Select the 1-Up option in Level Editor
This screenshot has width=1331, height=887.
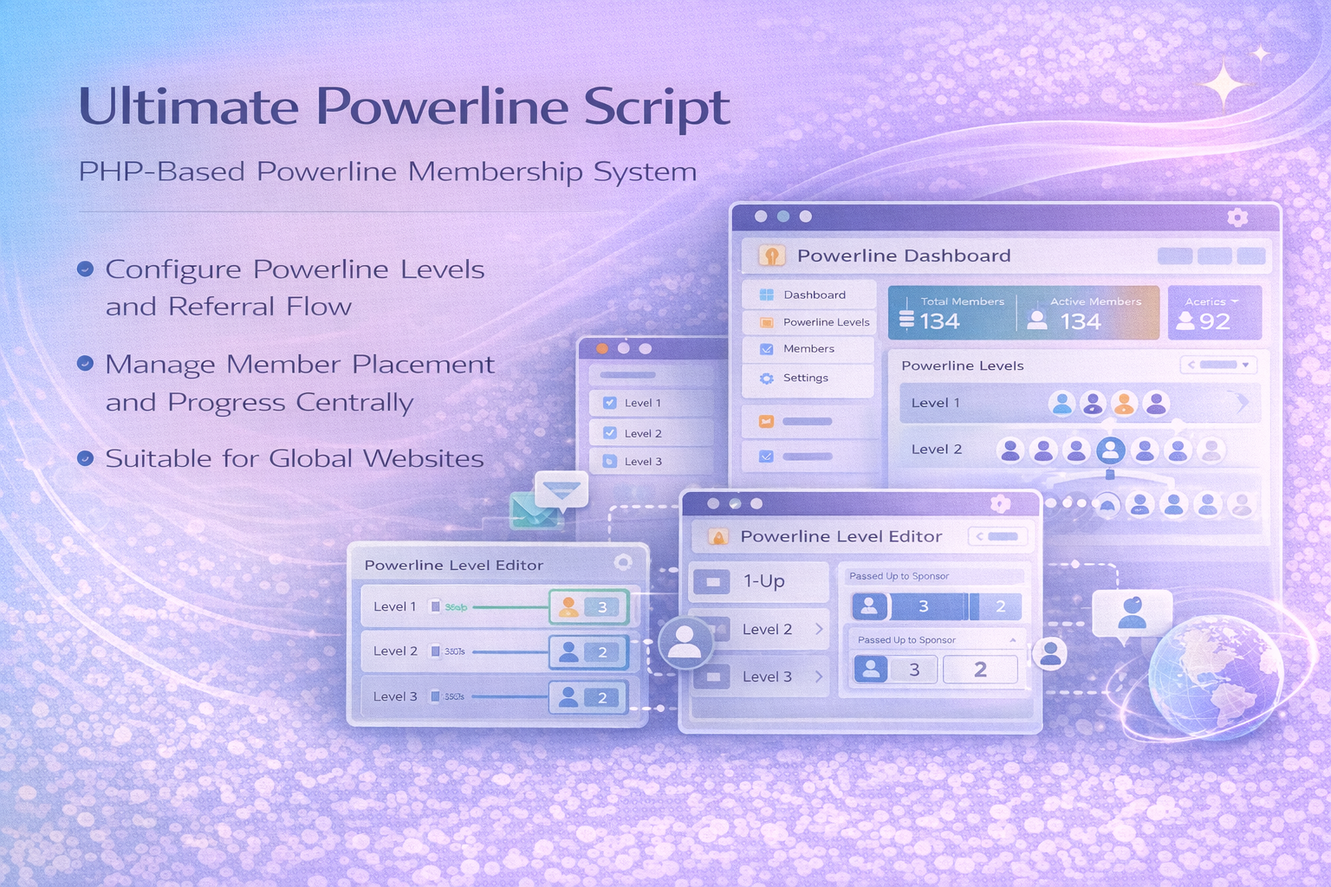click(x=759, y=581)
